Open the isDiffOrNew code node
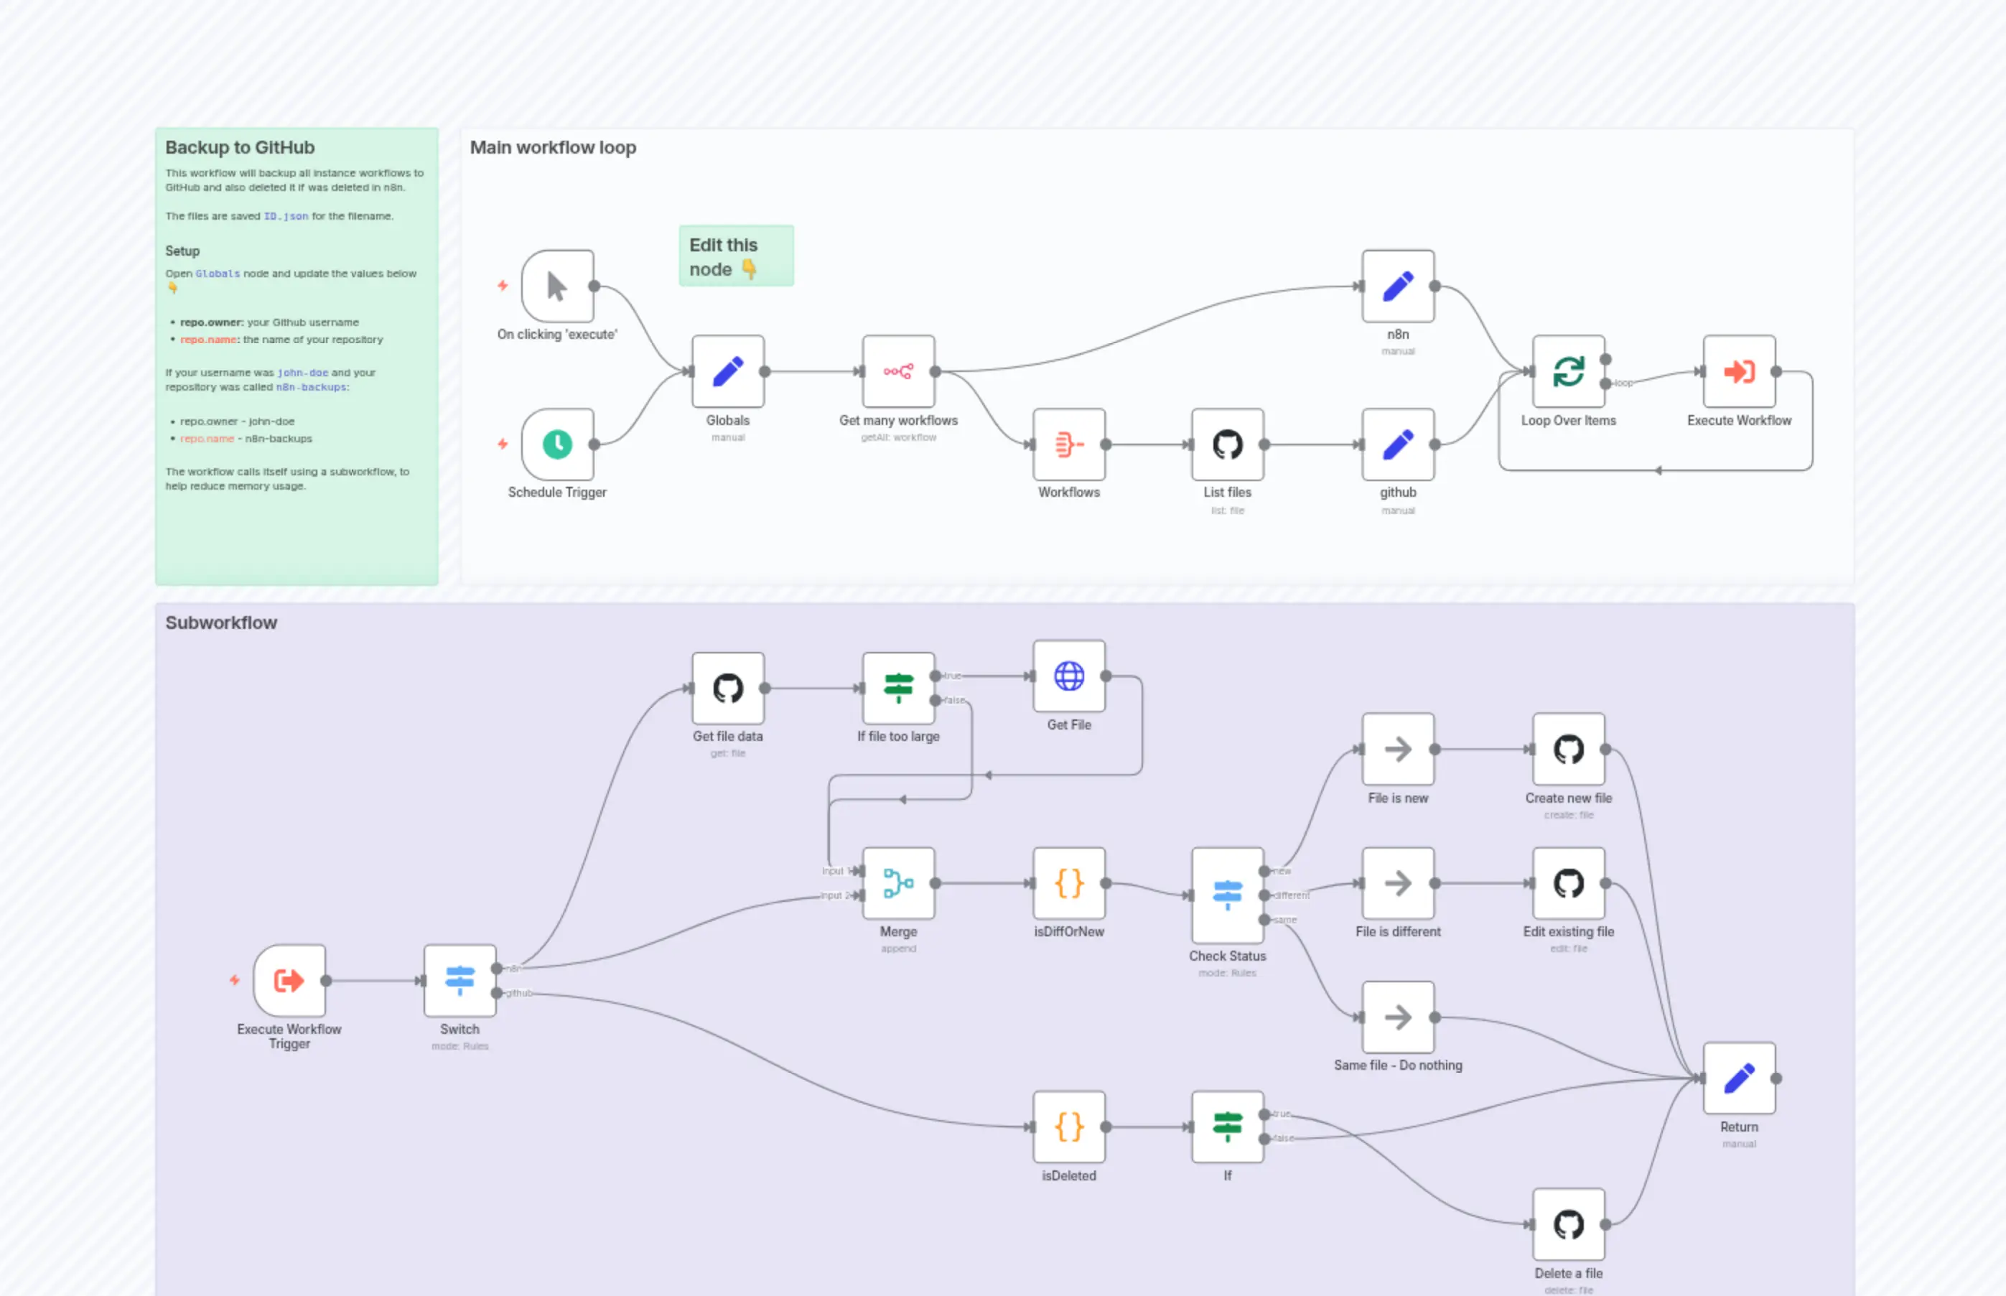2006x1296 pixels. click(1068, 883)
